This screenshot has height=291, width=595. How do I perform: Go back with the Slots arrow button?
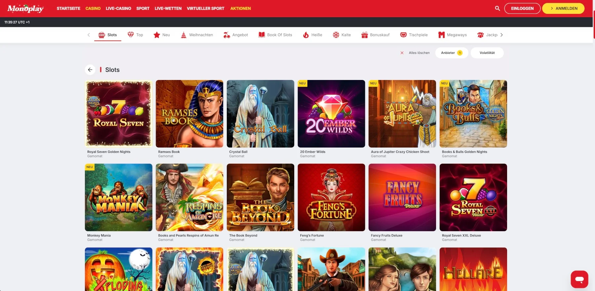click(90, 70)
